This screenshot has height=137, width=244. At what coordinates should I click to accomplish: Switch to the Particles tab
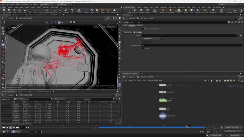pos(140,25)
